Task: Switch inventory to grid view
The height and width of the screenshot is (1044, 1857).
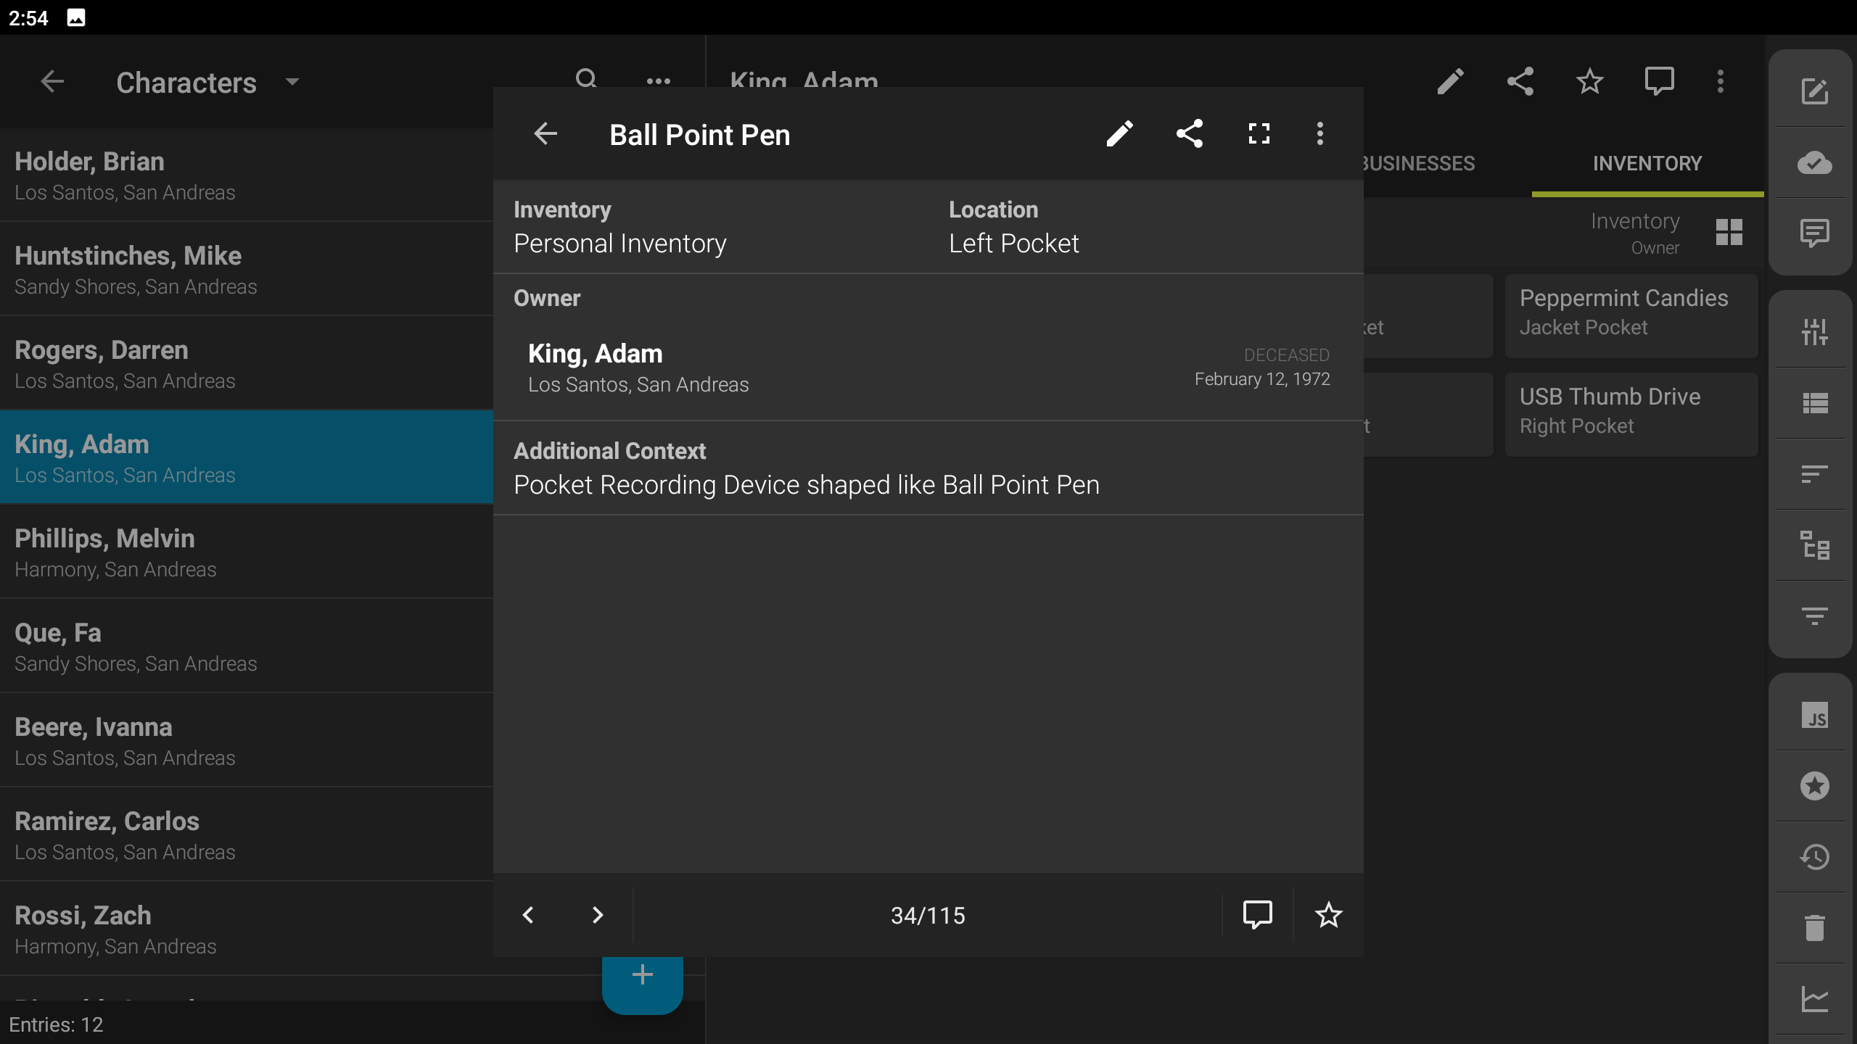Action: (1729, 232)
